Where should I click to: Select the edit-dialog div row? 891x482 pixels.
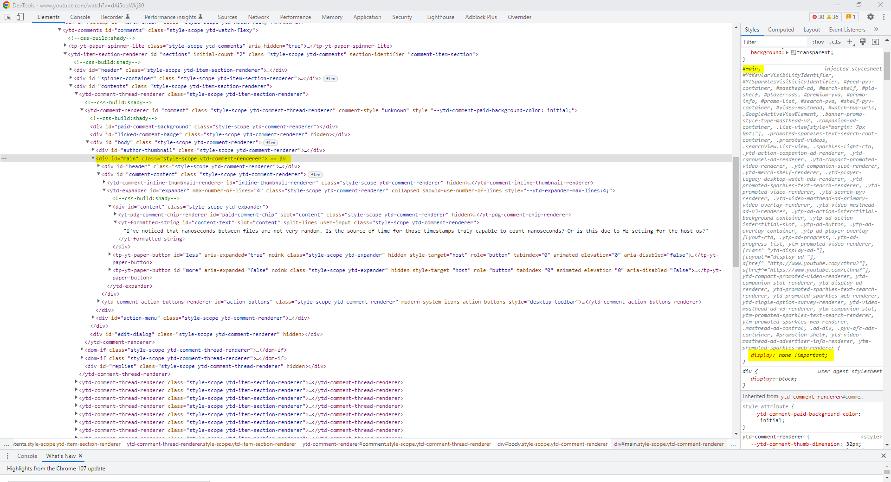coord(207,334)
